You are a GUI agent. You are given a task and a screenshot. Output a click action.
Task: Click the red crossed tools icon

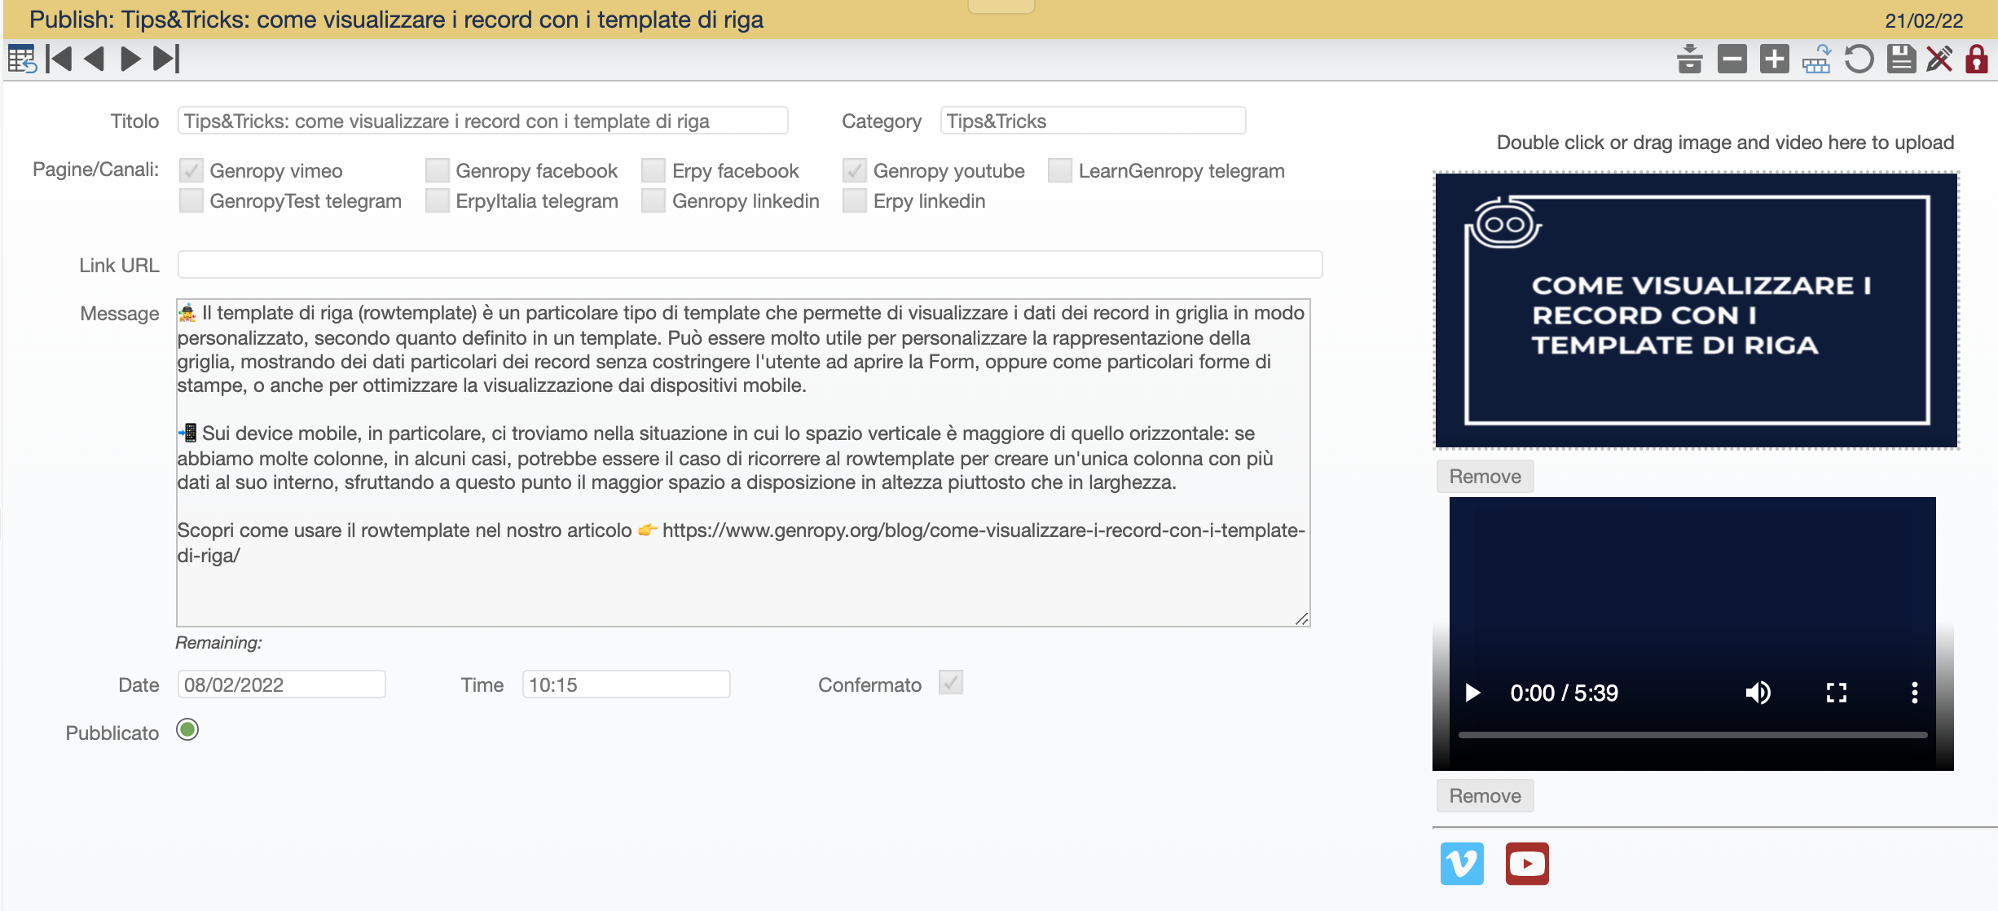1939,59
